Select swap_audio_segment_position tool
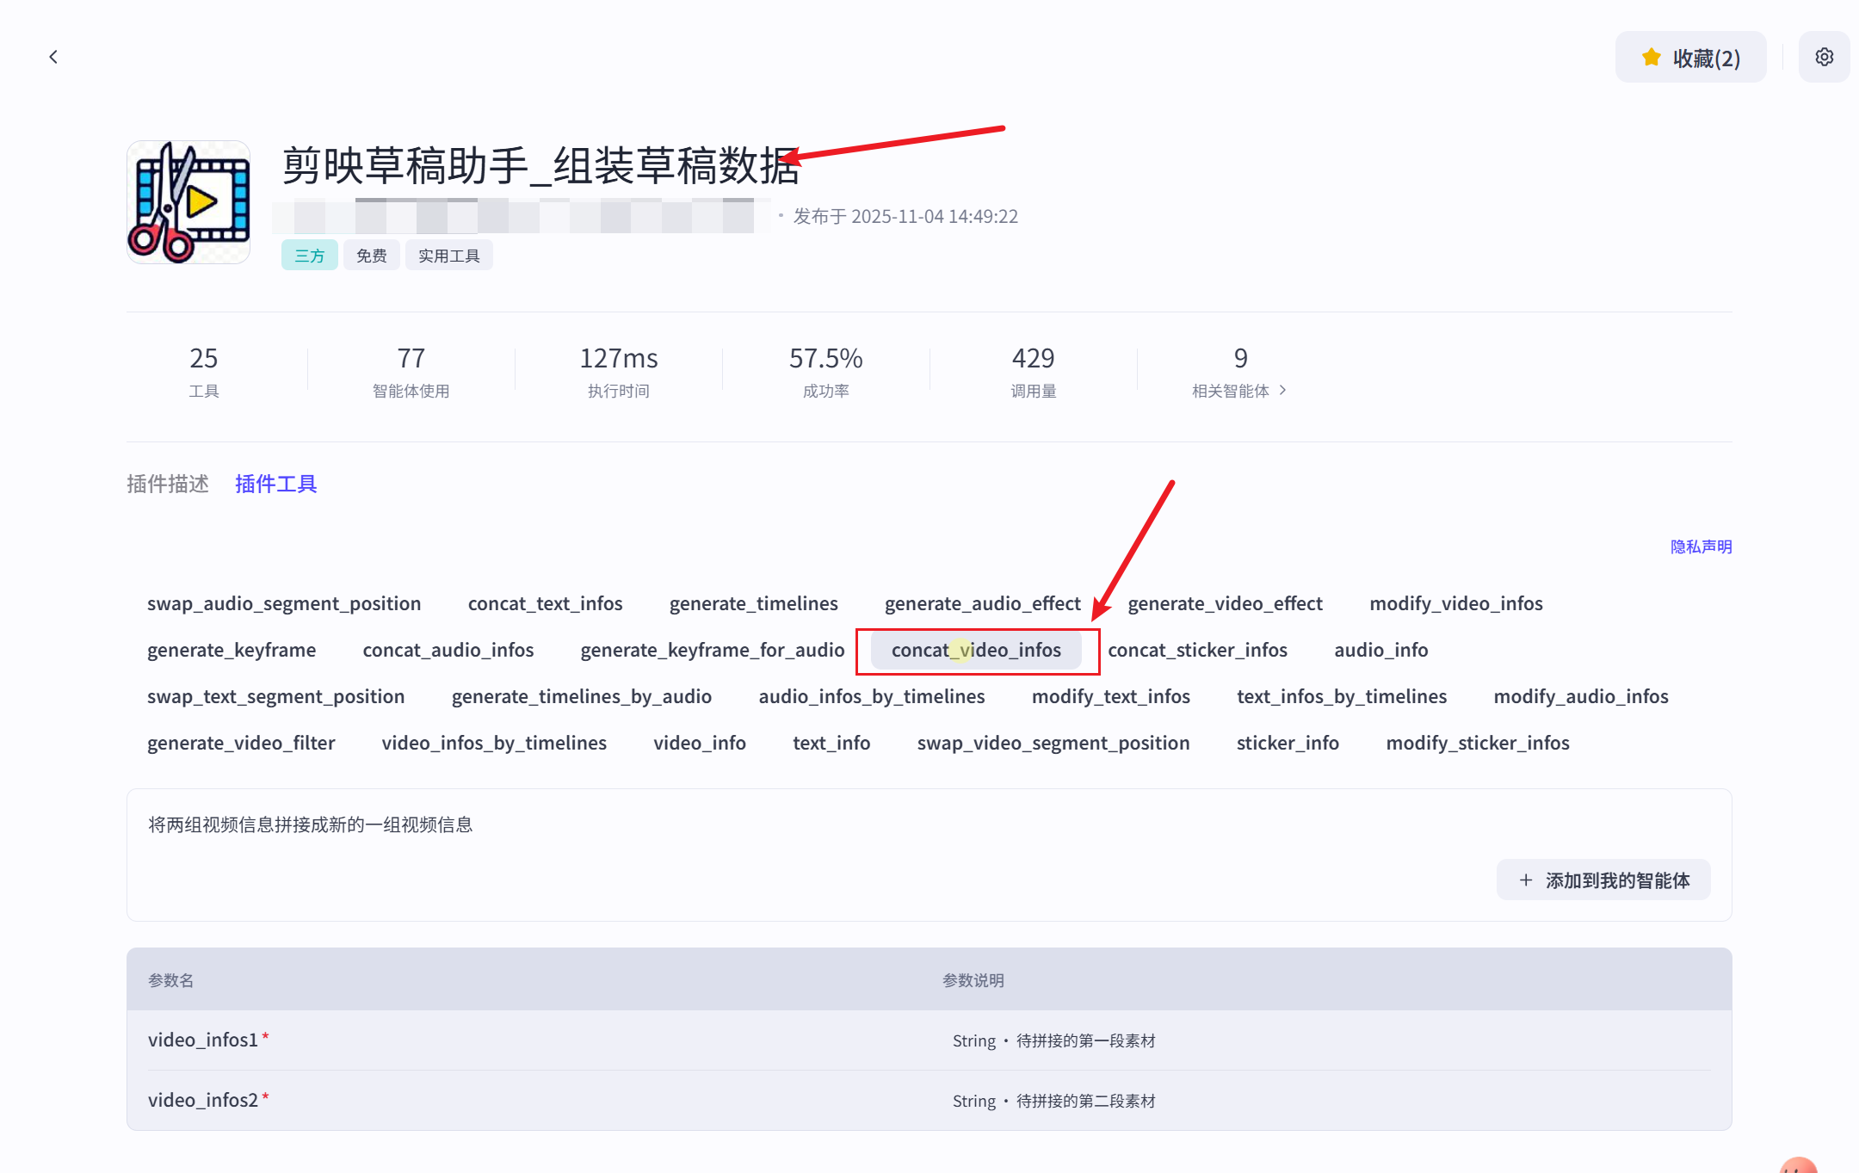The image size is (1859, 1173). [284, 603]
